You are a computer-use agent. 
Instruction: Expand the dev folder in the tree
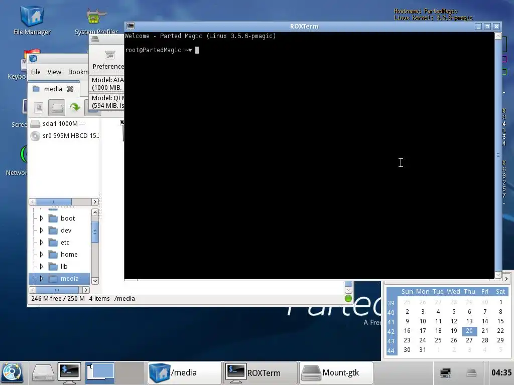click(x=41, y=230)
